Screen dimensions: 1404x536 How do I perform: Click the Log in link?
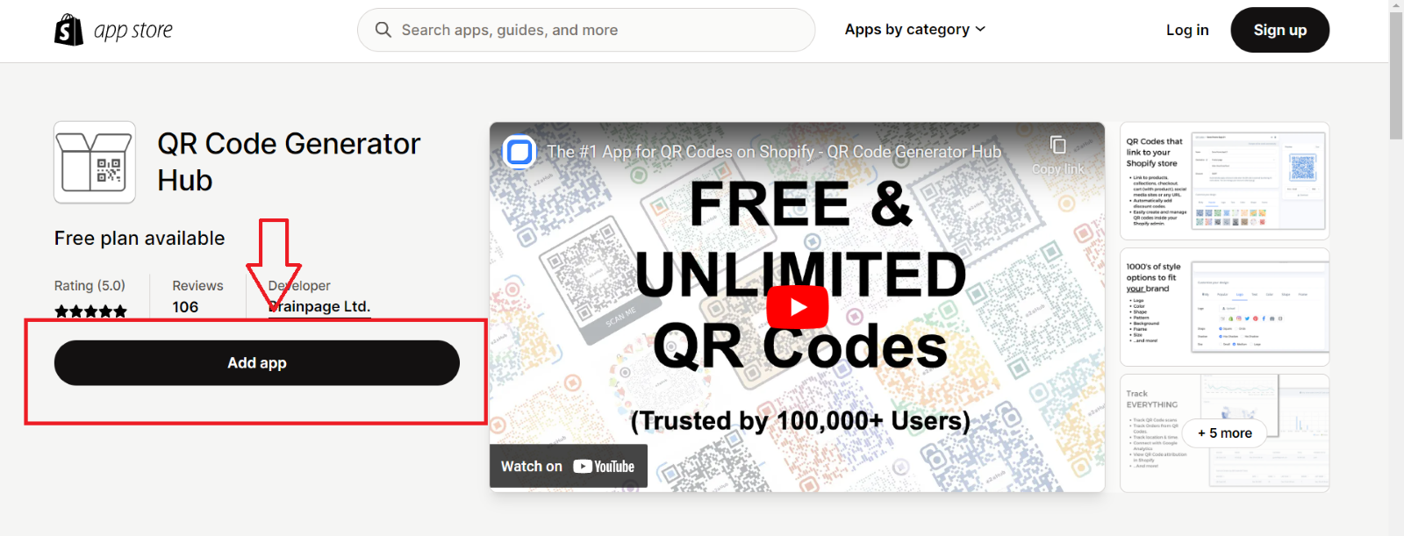pos(1187,30)
